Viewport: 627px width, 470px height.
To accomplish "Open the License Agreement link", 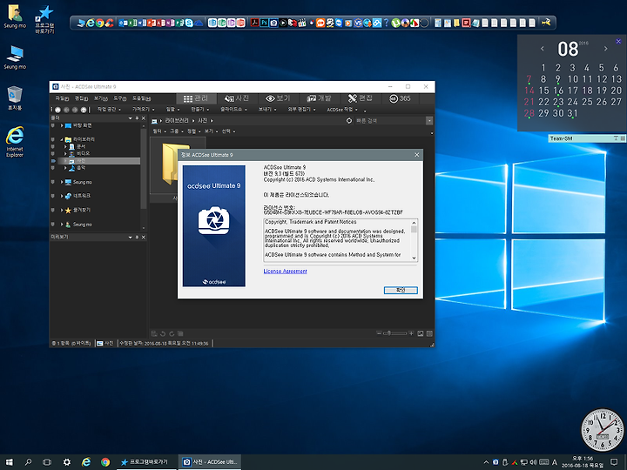I will coord(285,271).
